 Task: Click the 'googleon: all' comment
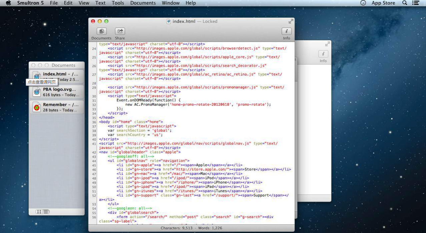click(x=130, y=208)
